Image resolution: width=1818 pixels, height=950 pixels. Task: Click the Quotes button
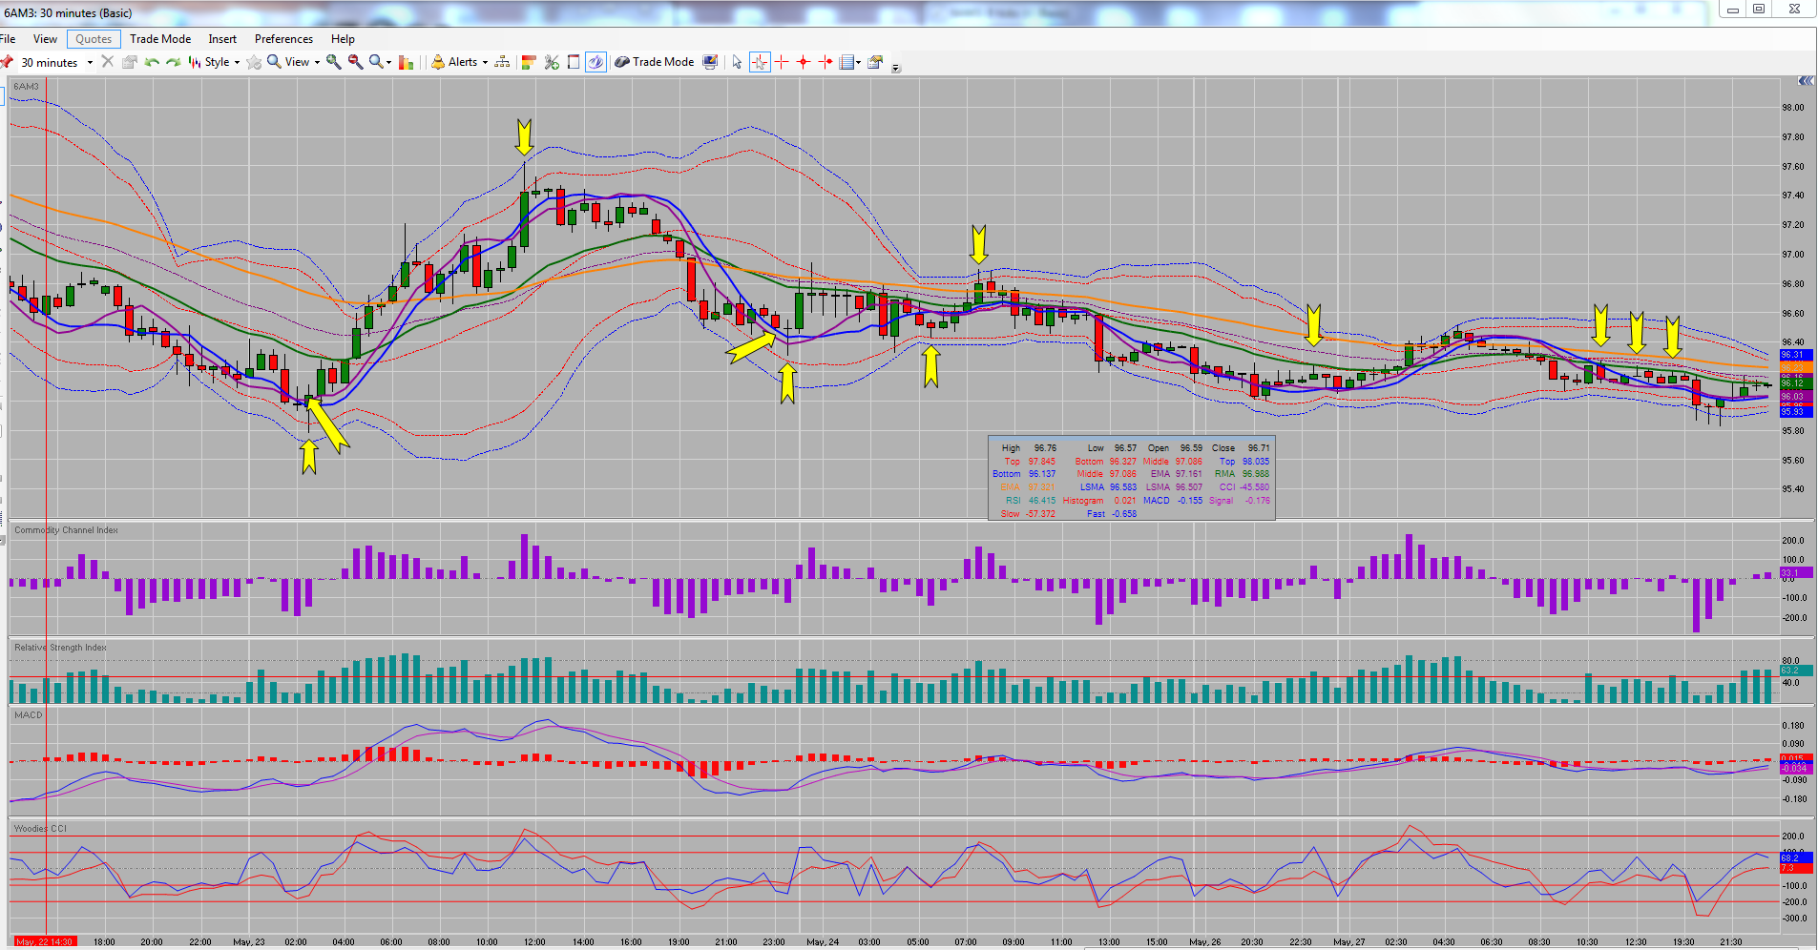[x=94, y=39]
